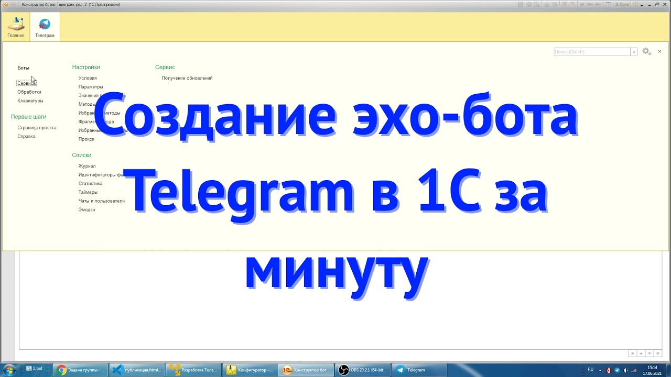Expand the title bar dropdown arrow
The height and width of the screenshot is (377, 671).
tap(642, 5)
